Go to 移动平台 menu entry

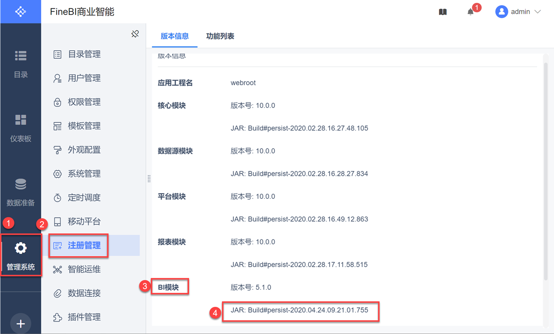click(x=84, y=222)
